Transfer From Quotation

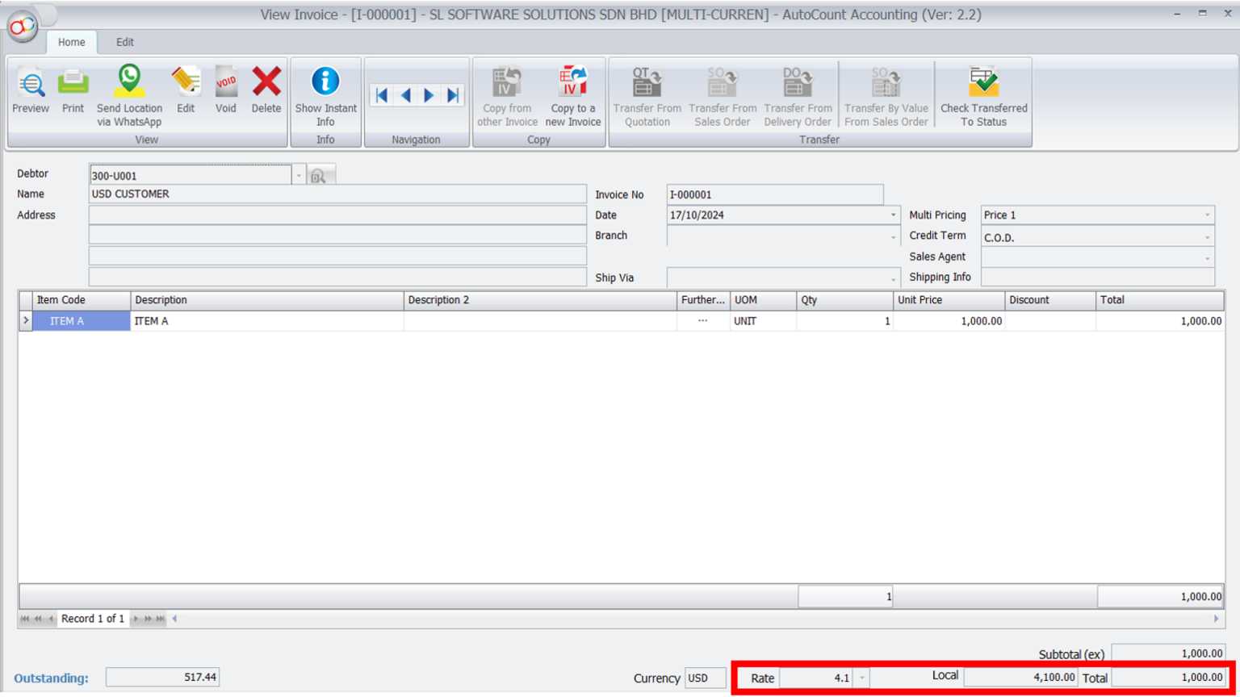click(647, 96)
